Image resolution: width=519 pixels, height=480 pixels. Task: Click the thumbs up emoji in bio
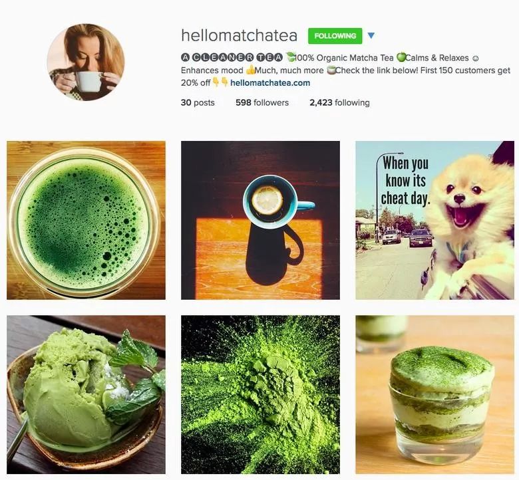point(251,70)
